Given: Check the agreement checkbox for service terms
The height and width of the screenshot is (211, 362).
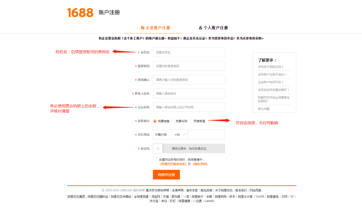Looking at the screenshot, I should click(x=155, y=159).
